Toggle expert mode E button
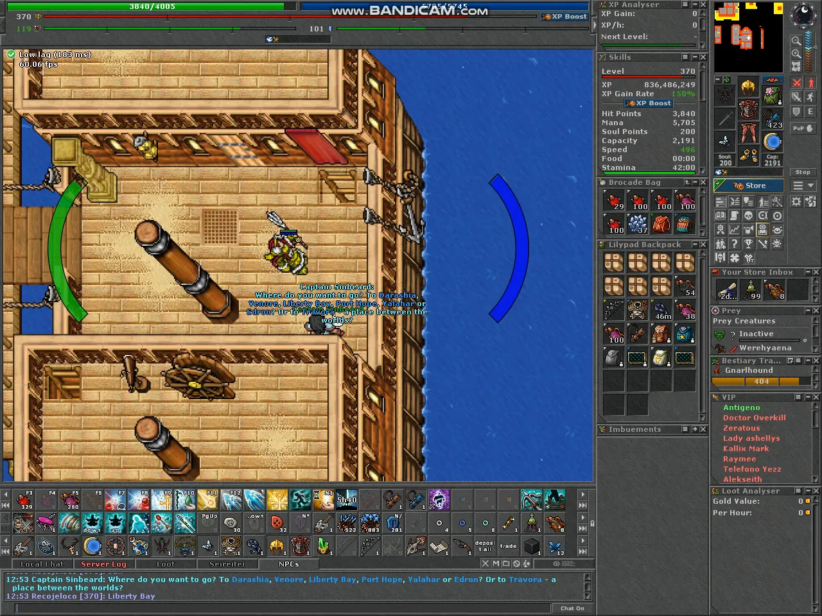Screen dimensions: 822x616 point(810,112)
